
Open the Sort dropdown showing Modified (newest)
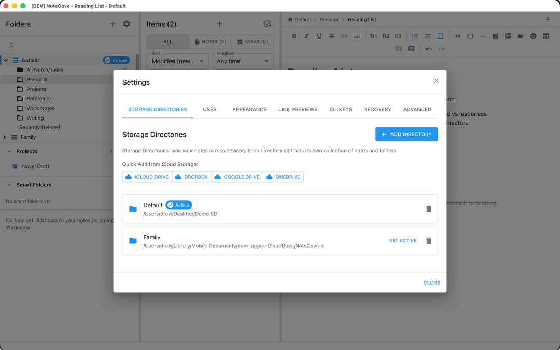177,61
